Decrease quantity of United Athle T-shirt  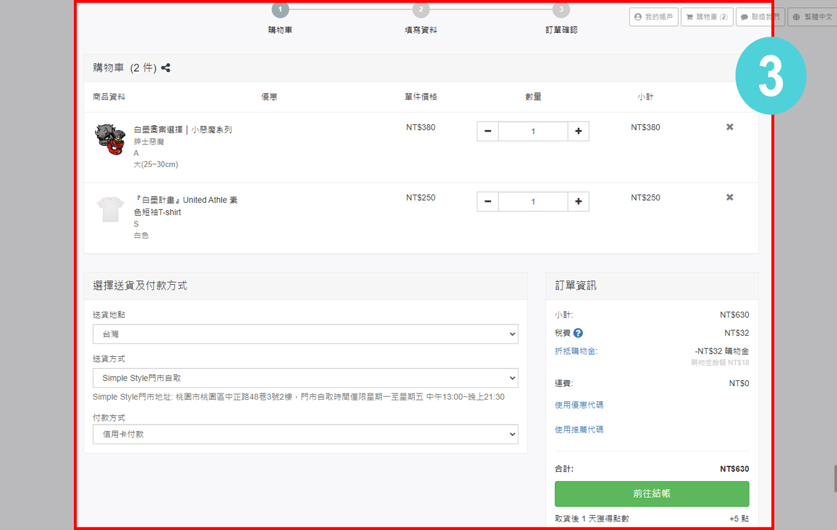(x=487, y=202)
